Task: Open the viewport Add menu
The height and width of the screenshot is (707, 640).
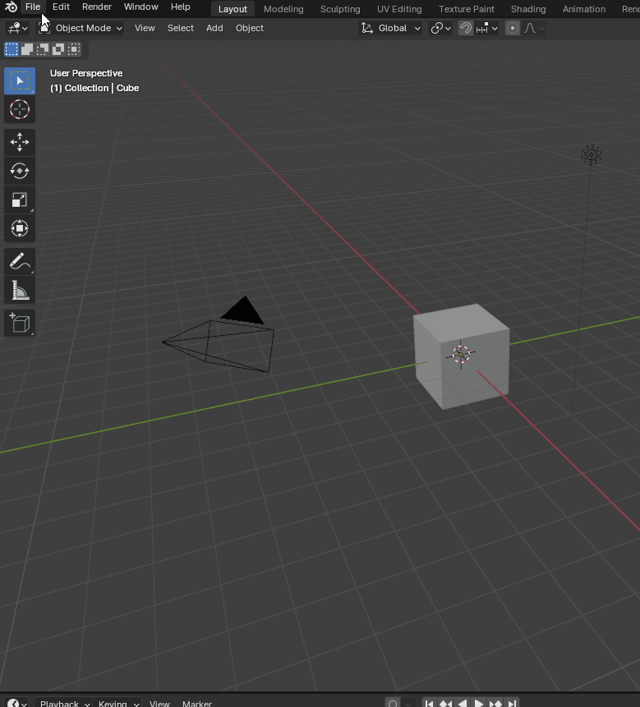Action: tap(214, 28)
